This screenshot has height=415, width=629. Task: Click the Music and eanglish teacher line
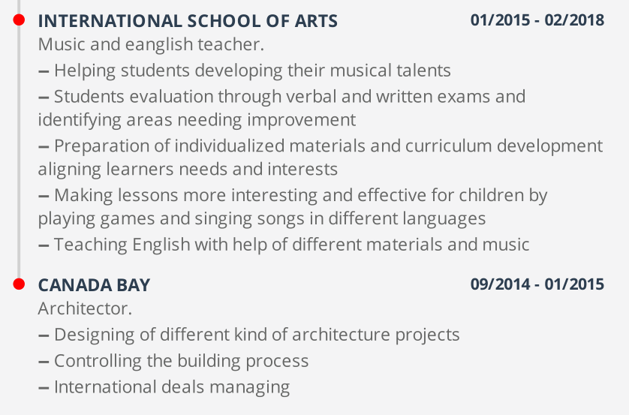coord(151,45)
